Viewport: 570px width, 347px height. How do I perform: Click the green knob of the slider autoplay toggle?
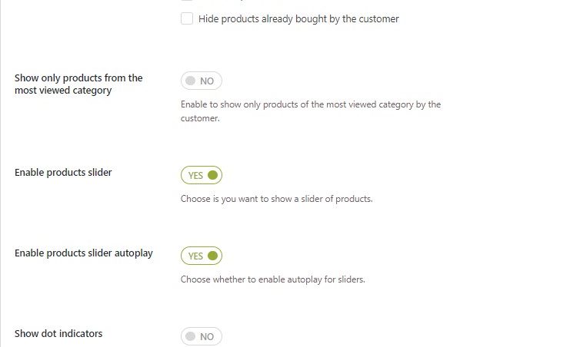pos(213,256)
